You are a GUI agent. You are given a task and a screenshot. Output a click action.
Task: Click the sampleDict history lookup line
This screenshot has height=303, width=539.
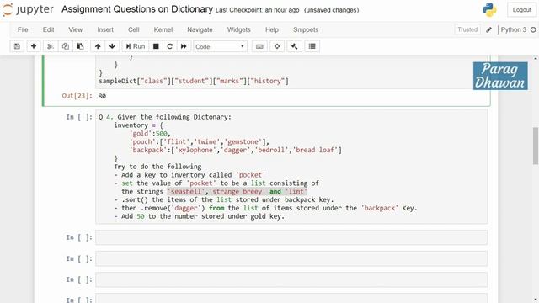click(194, 82)
